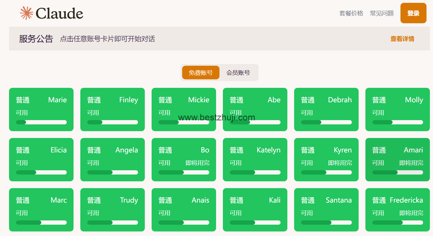Viewport: 433px width, 236px height.
Task: Open the Mickie account card
Action: pos(184,109)
